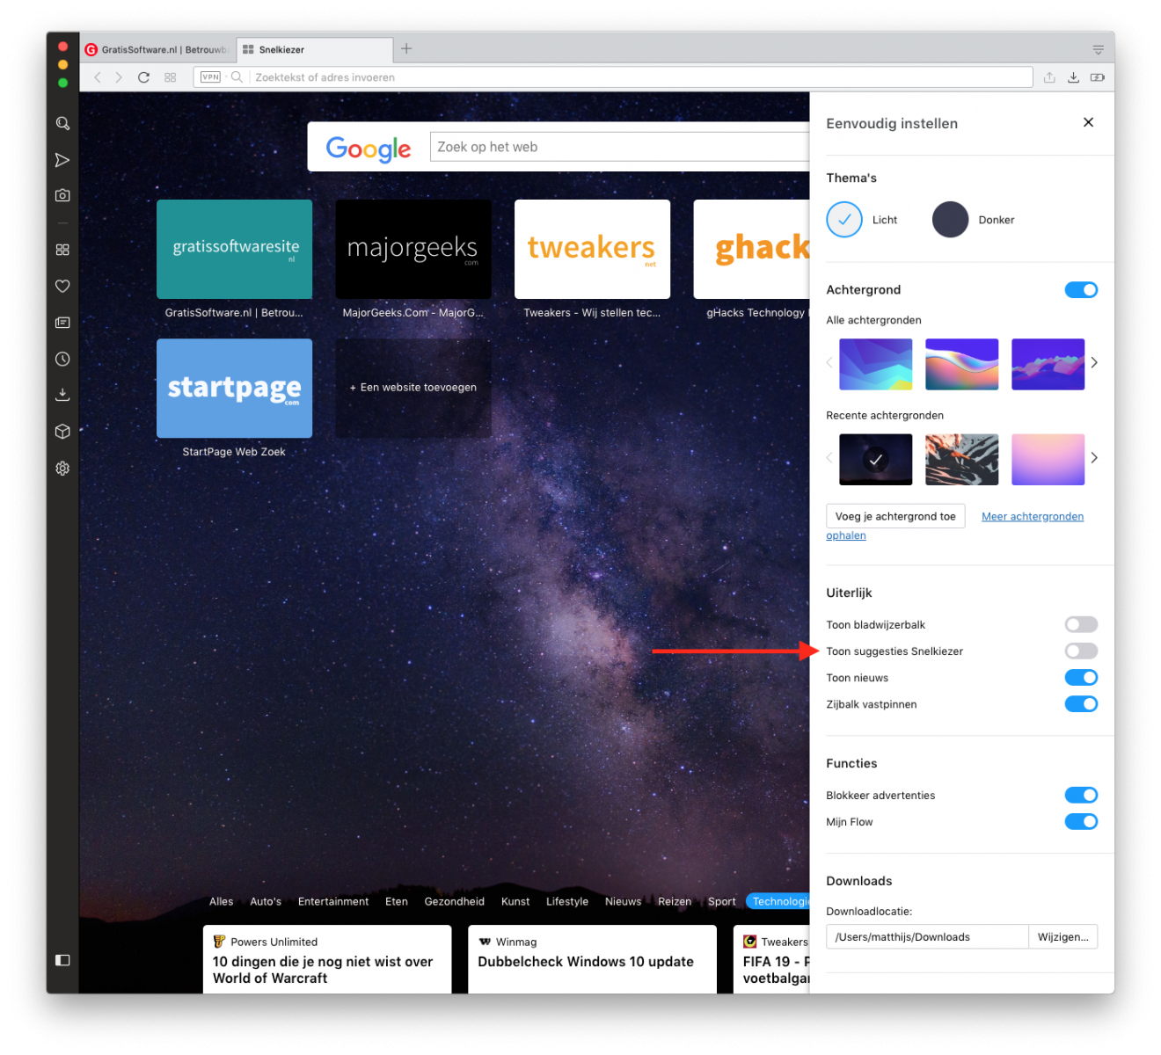Select the Nieuws news category
1161x1055 pixels.
pos(623,902)
